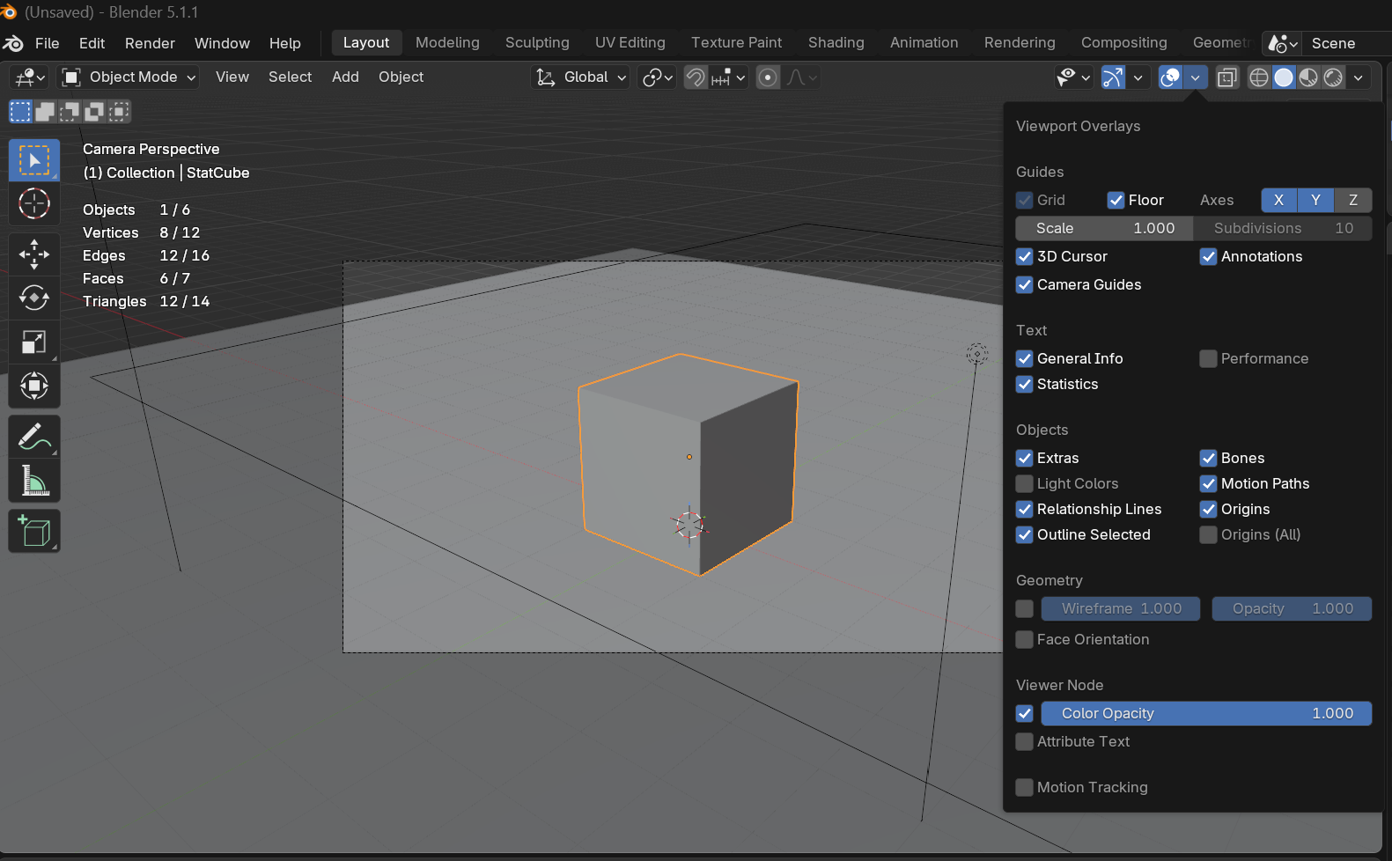The image size is (1392, 861).
Task: Enable Face Orientation overlay
Action: [1024, 639]
